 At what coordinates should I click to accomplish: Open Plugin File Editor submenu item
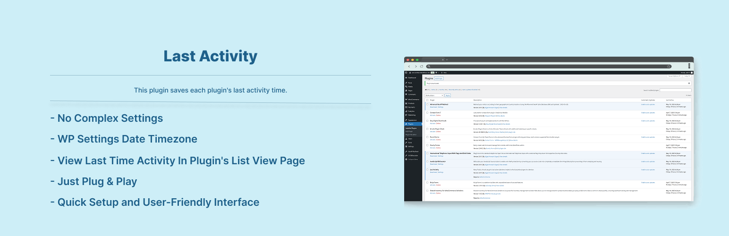point(411,135)
